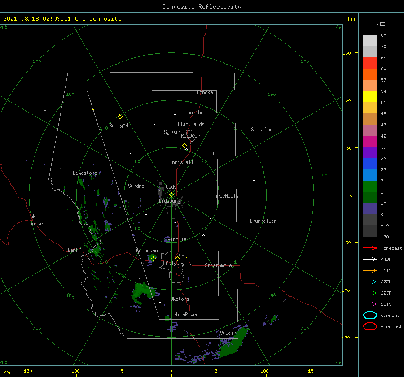Click the Sylvan label
Screen dimensions: 404x377
coord(172,132)
